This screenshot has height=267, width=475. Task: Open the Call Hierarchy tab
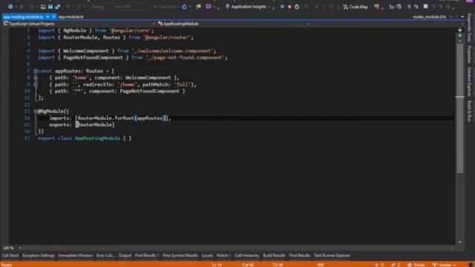pyautogui.click(x=247, y=255)
